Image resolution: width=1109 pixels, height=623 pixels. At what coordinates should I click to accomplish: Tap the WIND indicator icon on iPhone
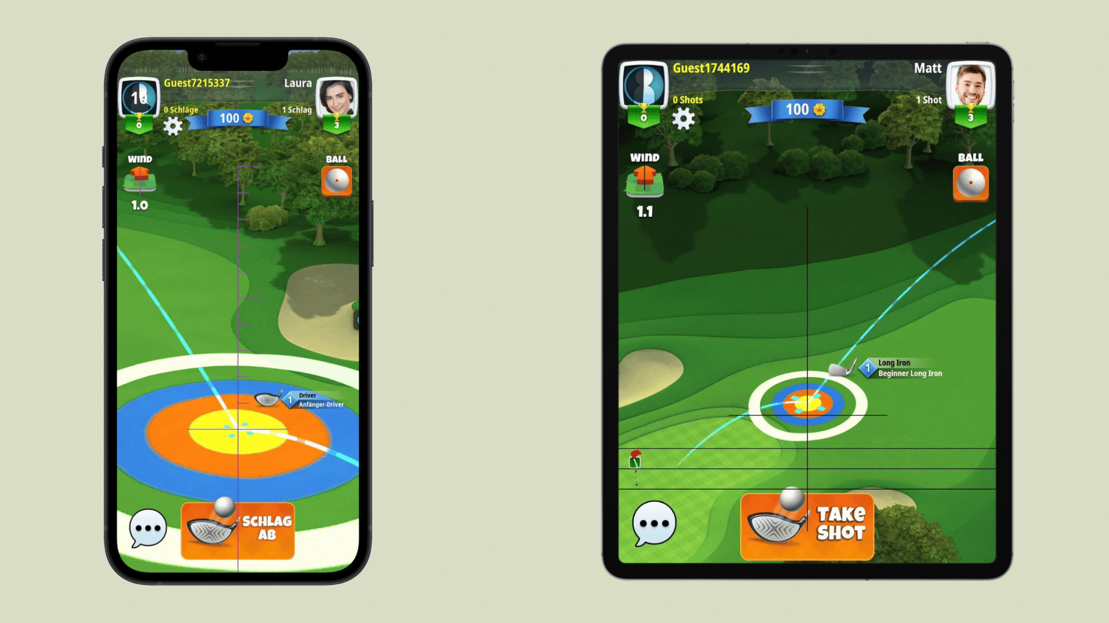tap(139, 179)
